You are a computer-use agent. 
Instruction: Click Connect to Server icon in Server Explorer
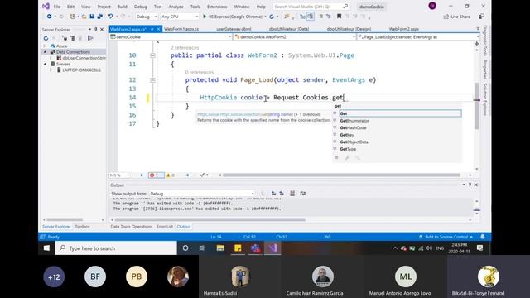[73, 38]
